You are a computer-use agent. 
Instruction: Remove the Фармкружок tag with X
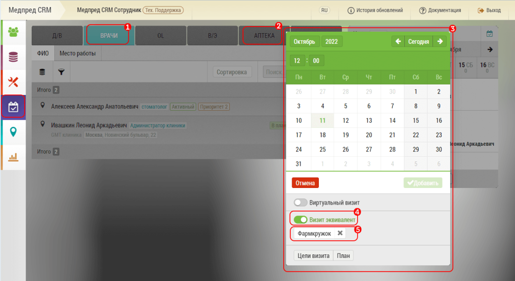(340, 233)
